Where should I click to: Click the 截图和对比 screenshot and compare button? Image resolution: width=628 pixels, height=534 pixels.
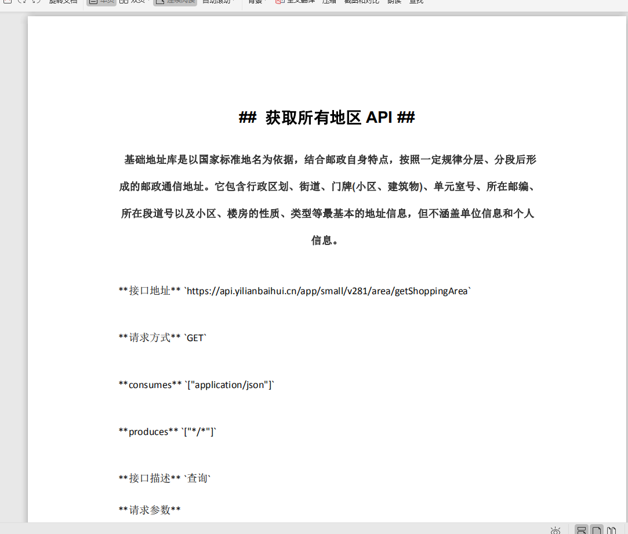(361, 2)
